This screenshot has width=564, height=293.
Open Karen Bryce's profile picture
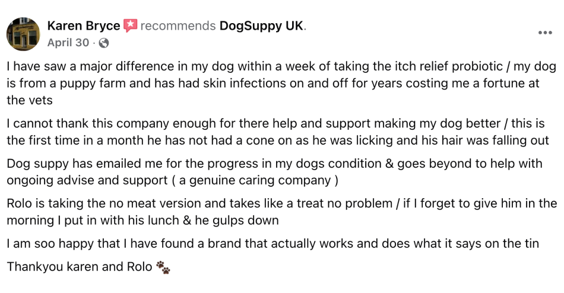[x=23, y=34]
